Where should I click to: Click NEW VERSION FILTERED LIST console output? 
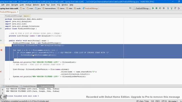(33, 91)
